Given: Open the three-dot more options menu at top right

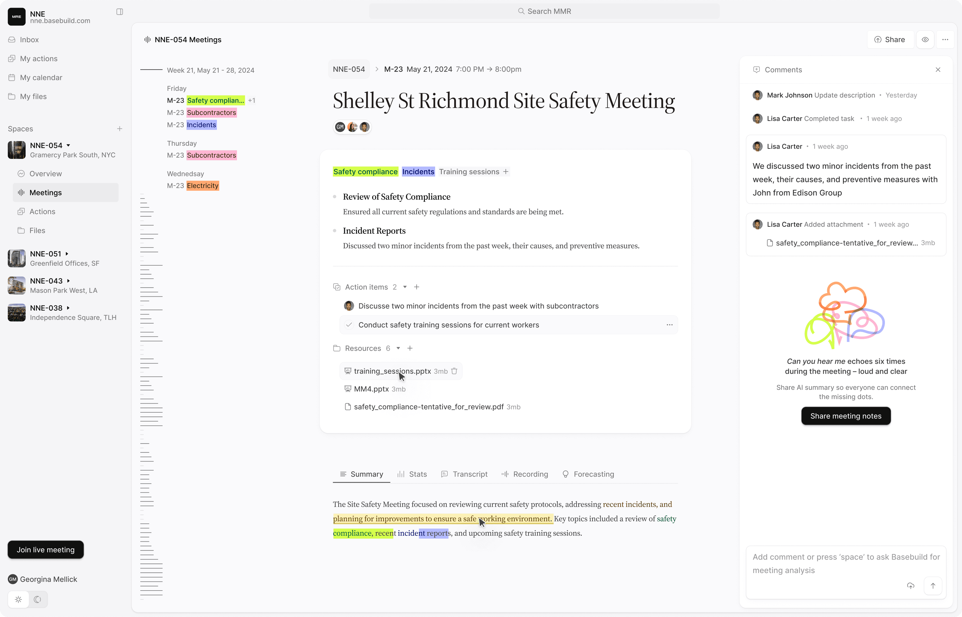Looking at the screenshot, I should [x=945, y=40].
